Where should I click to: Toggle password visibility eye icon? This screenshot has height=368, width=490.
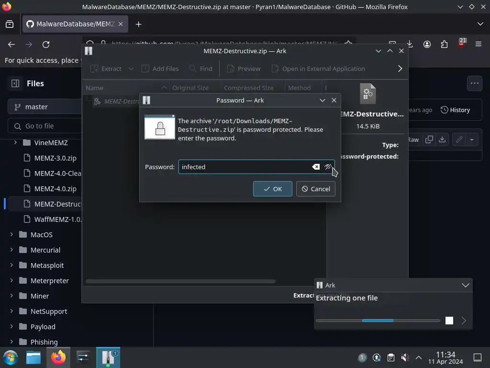click(327, 167)
